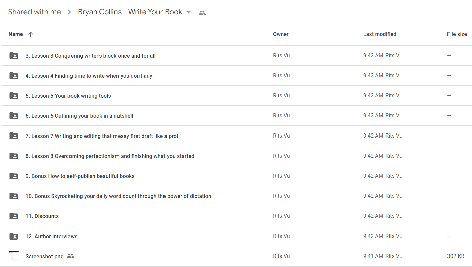Open the Bryan Collins folder dropdown arrow
The image size is (472, 267).
188,12
